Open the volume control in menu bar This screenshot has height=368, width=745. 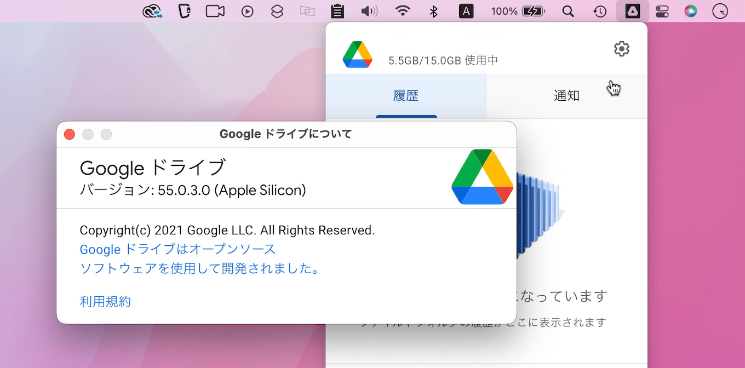(370, 11)
